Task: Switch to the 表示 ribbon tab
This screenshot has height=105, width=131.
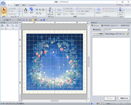Action: (24, 5)
